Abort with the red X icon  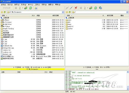(x=76, y=8)
